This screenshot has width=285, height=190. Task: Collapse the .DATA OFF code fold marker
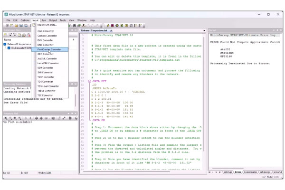coord(89,81)
